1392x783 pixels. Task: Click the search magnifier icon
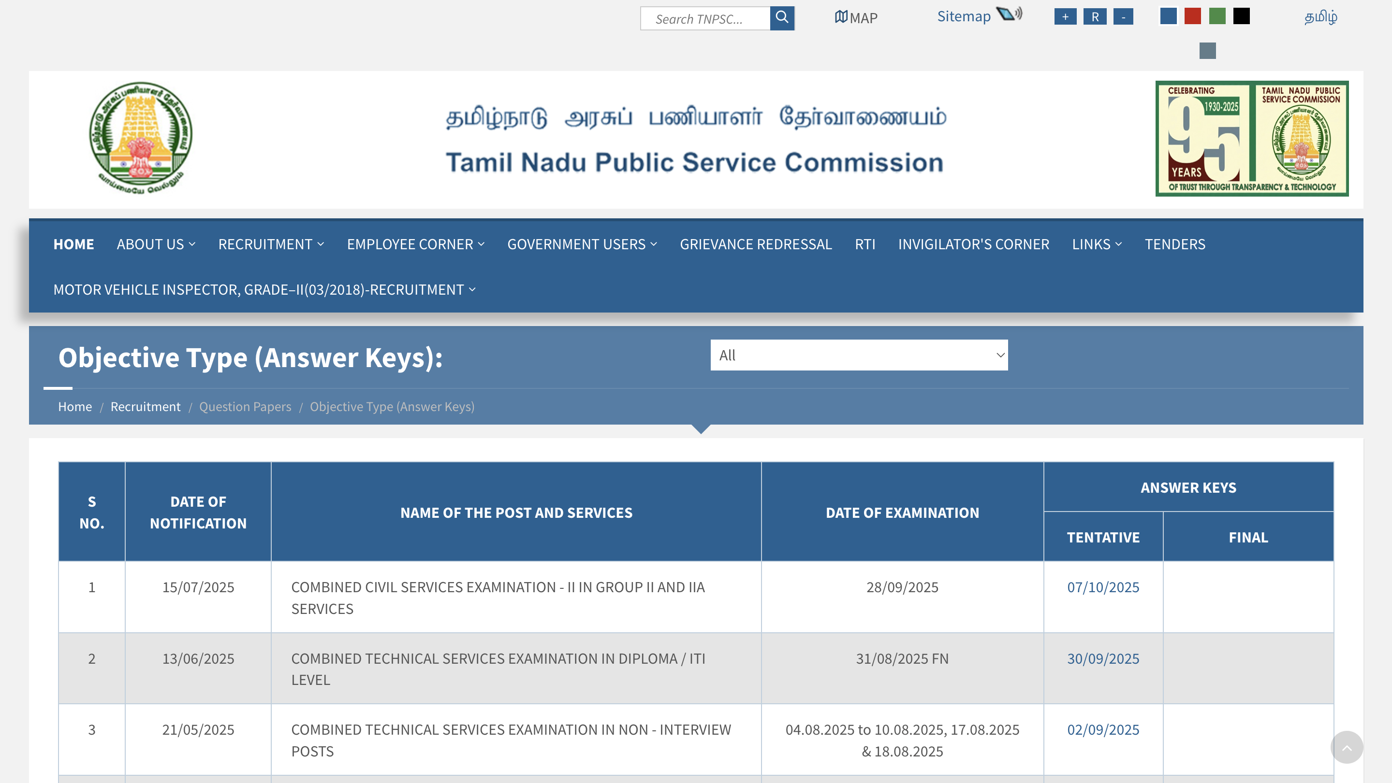click(x=782, y=18)
